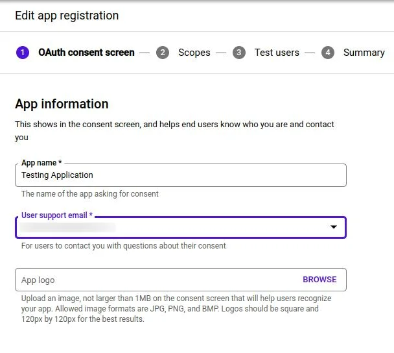The height and width of the screenshot is (353, 394).
Task: Jump to the Summary step
Action: (364, 53)
